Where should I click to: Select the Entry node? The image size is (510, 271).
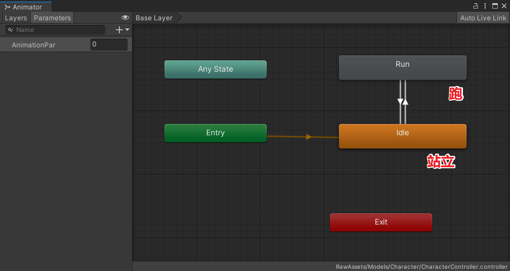point(215,133)
